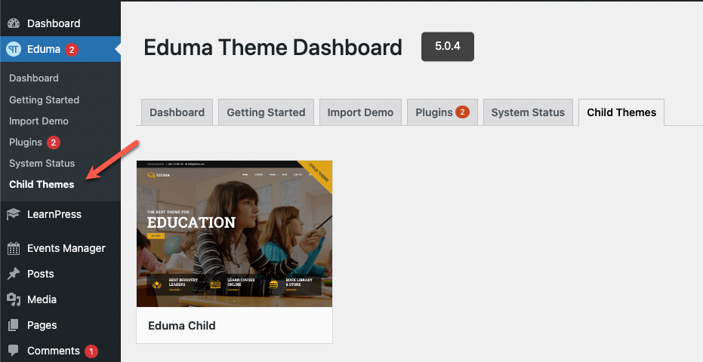The image size is (703, 362).
Task: Click Import Demo in sidebar submenu
Action: tap(39, 121)
